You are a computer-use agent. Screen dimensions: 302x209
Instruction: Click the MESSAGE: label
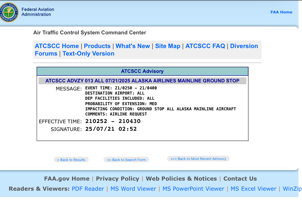[x=69, y=89]
